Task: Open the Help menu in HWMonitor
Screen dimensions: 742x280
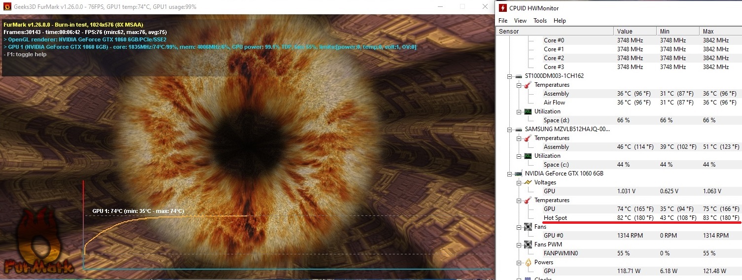Action: [x=560, y=21]
